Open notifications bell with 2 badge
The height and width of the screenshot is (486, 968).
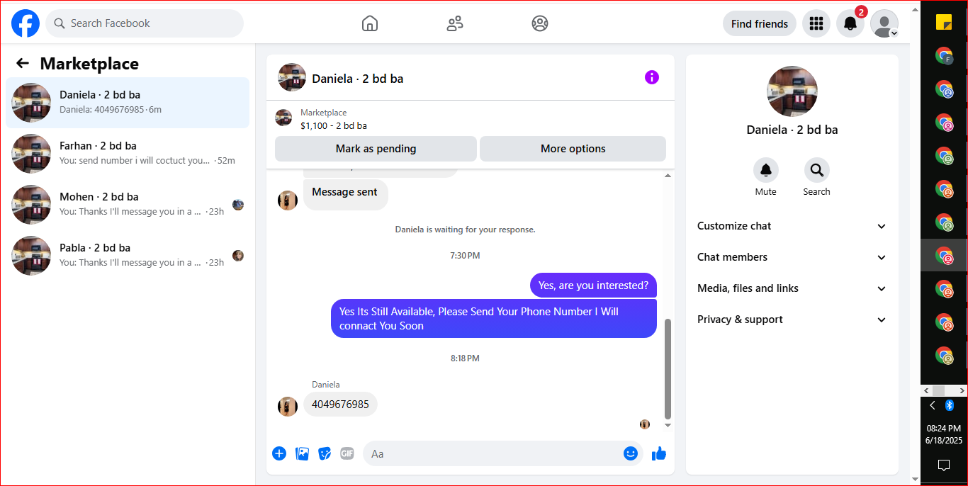(850, 23)
